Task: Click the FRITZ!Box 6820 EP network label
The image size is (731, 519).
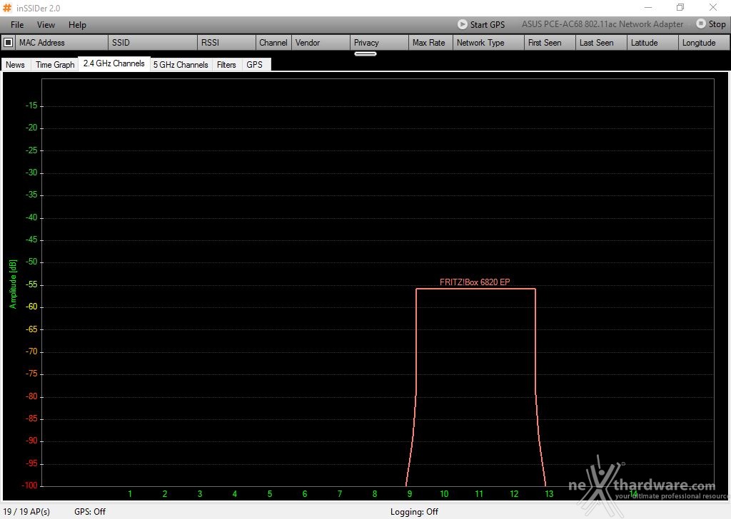Action: 475,282
